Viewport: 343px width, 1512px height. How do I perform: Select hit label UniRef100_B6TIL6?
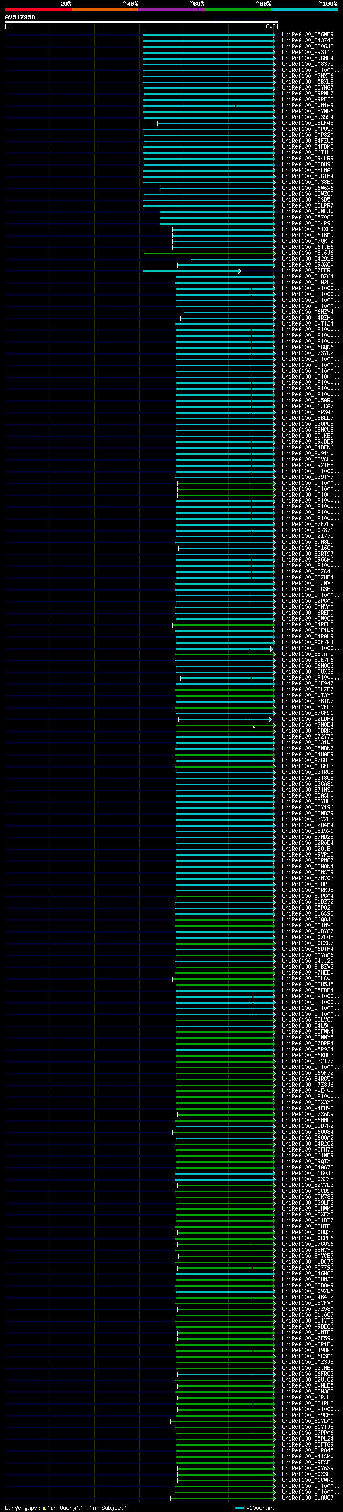308,153
